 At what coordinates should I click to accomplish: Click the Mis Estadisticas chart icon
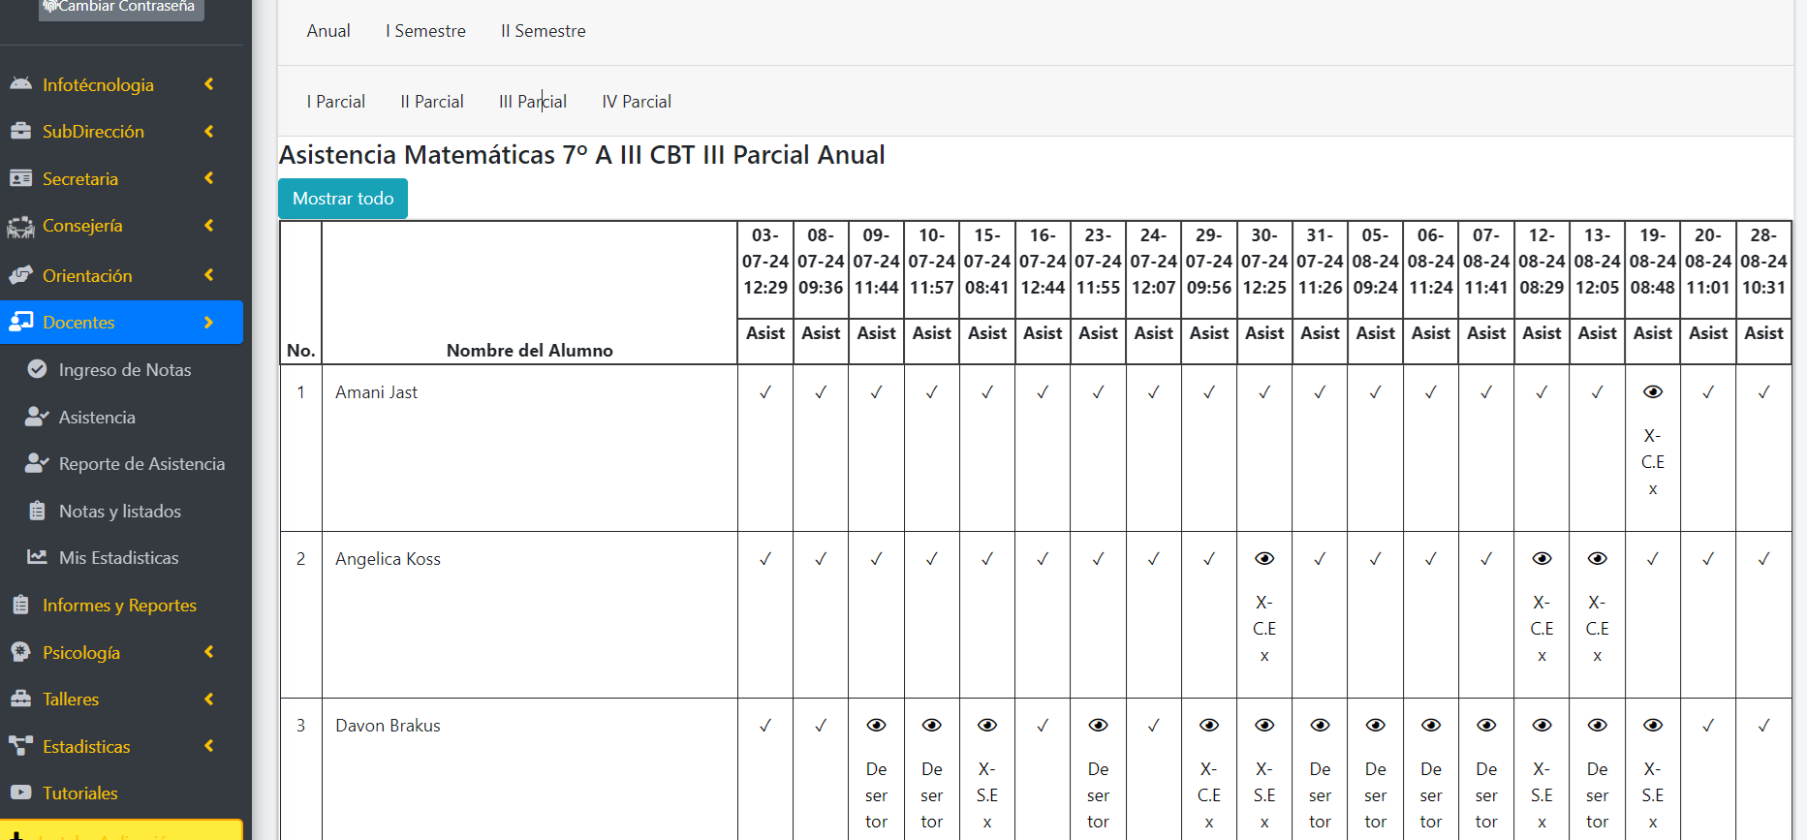pos(37,557)
